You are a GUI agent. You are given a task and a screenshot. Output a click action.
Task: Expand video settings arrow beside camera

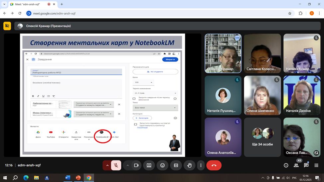coord(127,165)
